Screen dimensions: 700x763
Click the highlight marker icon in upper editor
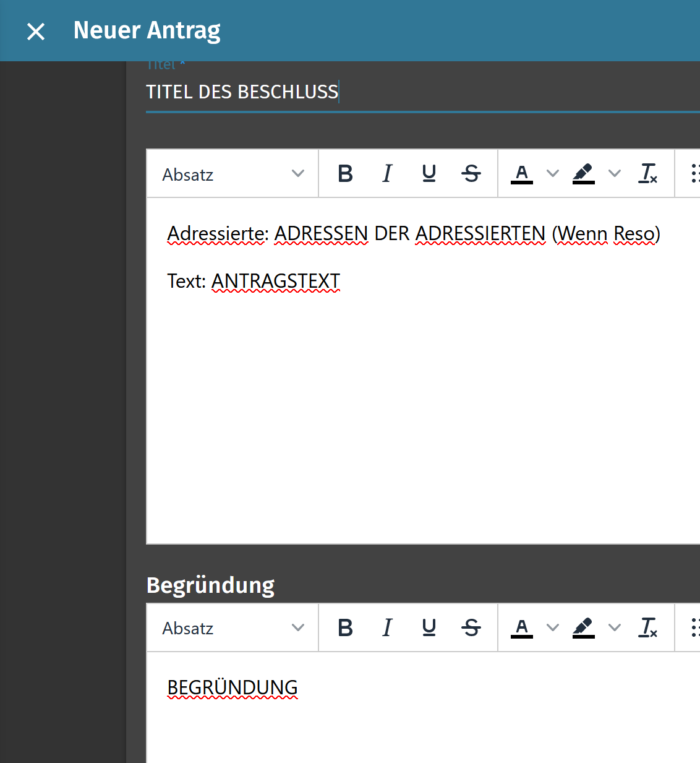tap(583, 174)
